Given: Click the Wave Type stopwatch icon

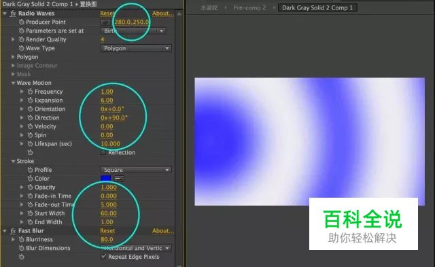Looking at the screenshot, I should tap(21, 48).
